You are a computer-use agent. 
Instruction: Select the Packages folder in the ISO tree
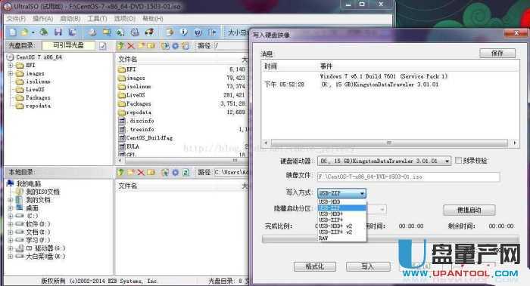point(38,97)
